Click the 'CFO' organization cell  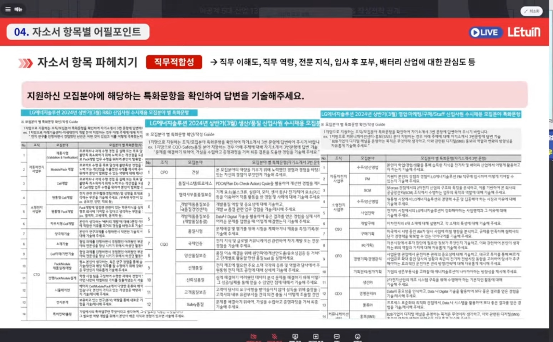coord(338,256)
